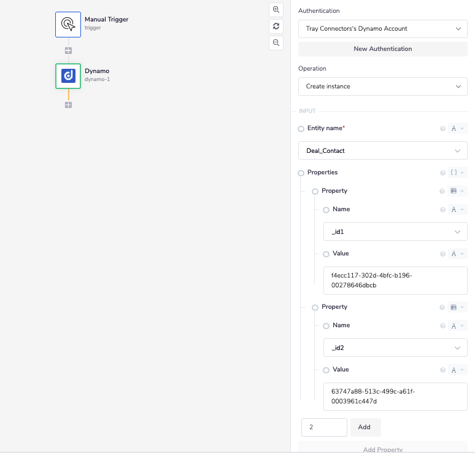Click the reset zoom refresh icon
This screenshot has height=455, width=475.
click(276, 26)
